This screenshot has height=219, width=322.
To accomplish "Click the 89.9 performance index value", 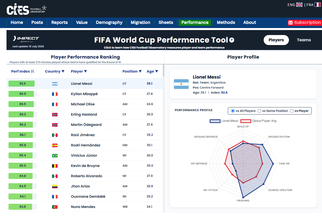I will (x=23, y=94).
